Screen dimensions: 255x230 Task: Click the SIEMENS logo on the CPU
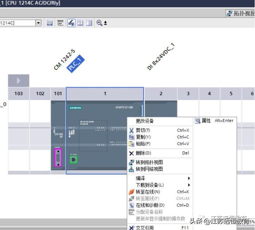point(75,108)
